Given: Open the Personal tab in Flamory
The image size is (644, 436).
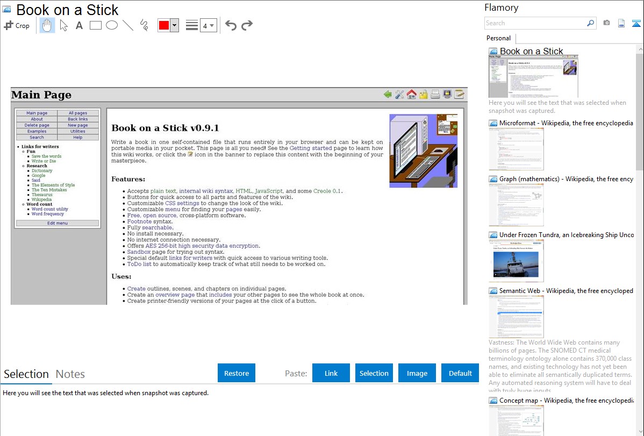Looking at the screenshot, I should [x=499, y=38].
